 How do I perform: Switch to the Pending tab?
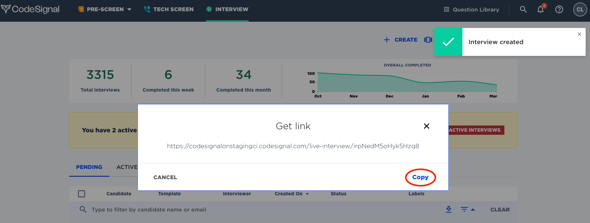pyautogui.click(x=89, y=167)
